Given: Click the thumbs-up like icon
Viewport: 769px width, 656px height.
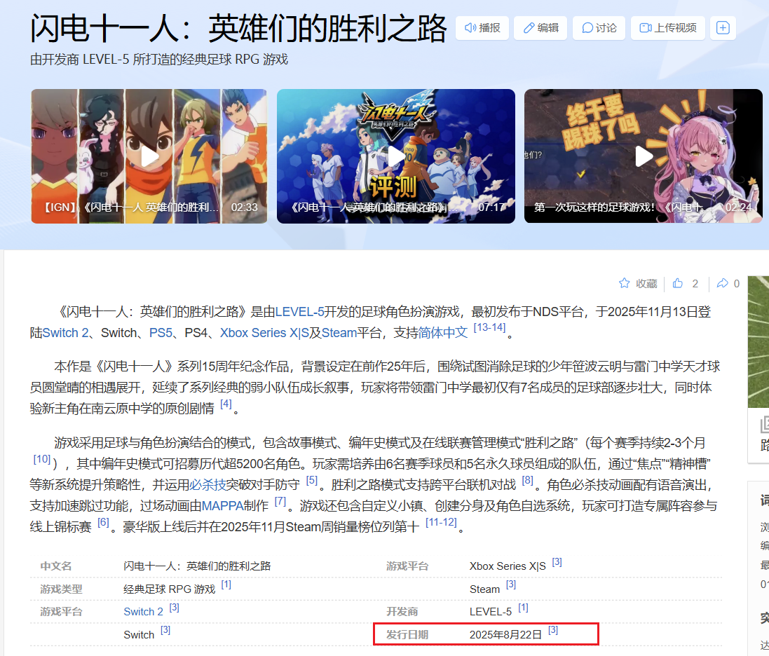Looking at the screenshot, I should click(x=678, y=283).
